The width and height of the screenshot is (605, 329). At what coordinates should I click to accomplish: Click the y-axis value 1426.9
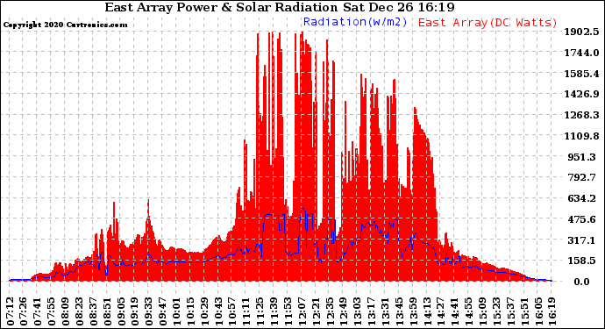point(582,94)
